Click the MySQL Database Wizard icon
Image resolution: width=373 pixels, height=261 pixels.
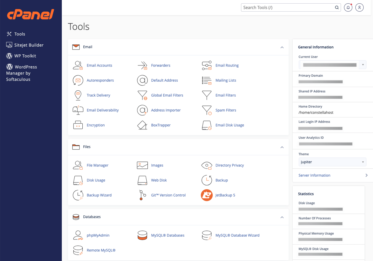207,235
